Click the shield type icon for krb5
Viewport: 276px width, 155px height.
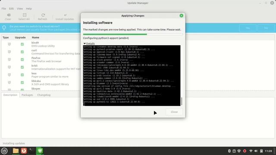click(9, 67)
